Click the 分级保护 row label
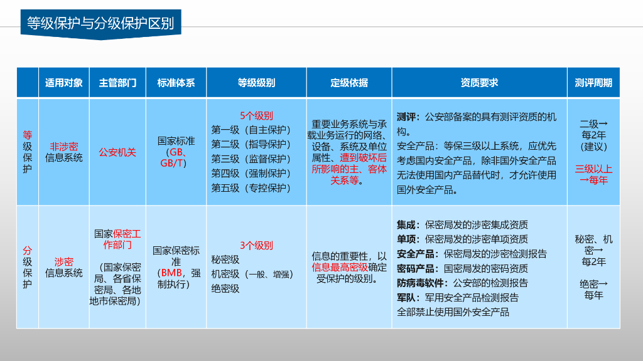The height and width of the screenshot is (361, 643). [28, 267]
